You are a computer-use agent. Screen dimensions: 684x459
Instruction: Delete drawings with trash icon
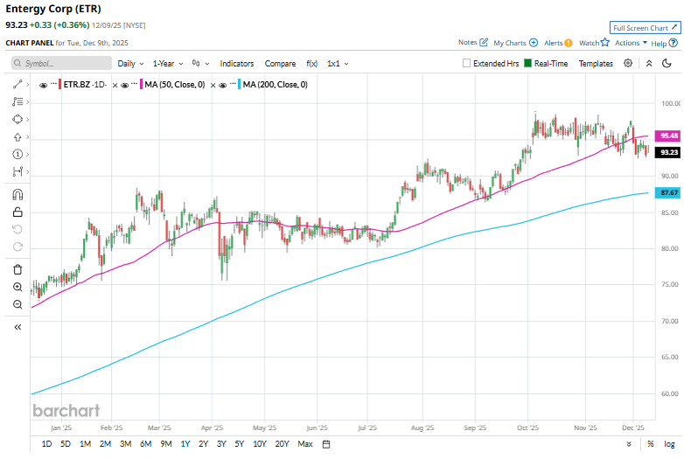tap(17, 269)
